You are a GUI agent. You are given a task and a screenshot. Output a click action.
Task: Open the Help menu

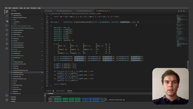(x=39, y=8)
